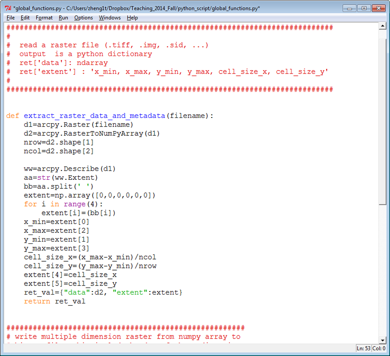Open the Format menu
This screenshot has height=356, width=390.
tap(44, 18)
